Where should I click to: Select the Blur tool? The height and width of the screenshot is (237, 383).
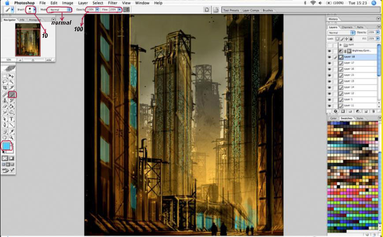(x=5, y=112)
